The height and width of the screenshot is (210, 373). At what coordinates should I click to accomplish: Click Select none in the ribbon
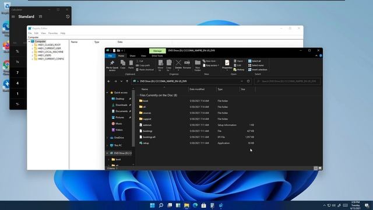[x=256, y=65]
